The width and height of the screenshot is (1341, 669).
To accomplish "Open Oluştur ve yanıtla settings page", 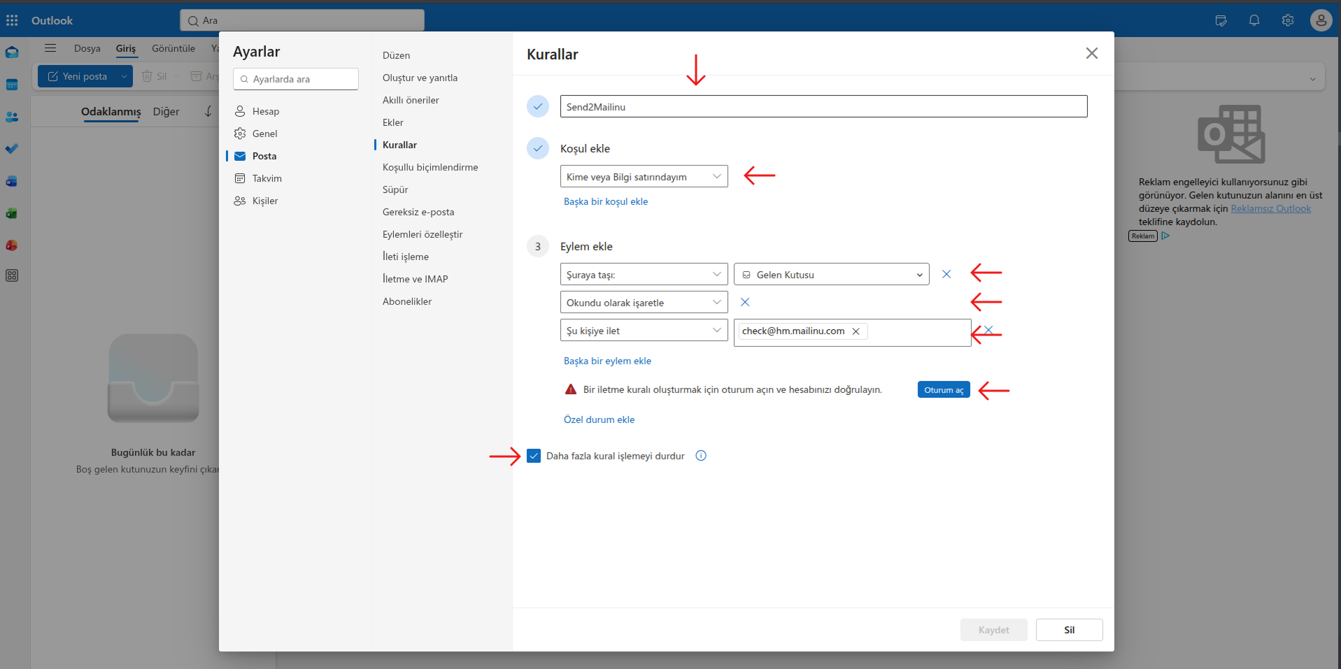I will (x=420, y=78).
